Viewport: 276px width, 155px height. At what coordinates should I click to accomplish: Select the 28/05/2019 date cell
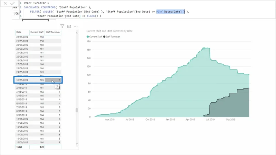coord(22,68)
